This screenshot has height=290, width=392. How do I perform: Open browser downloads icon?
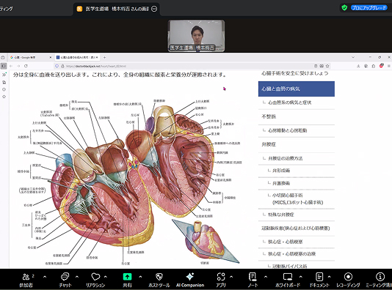pyautogui.click(x=358, y=66)
